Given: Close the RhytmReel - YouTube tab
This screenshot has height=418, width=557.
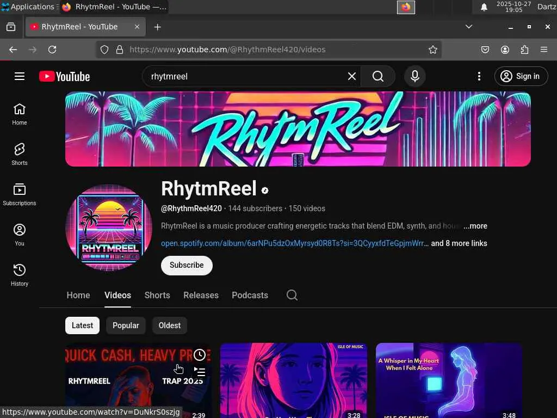Looking at the screenshot, I should (137, 27).
